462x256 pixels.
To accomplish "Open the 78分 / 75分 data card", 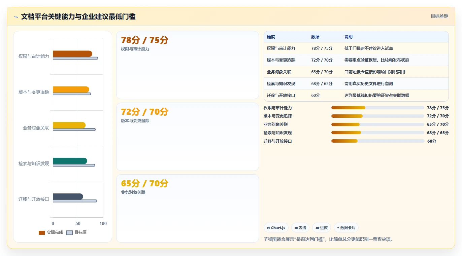I will 188,65.
